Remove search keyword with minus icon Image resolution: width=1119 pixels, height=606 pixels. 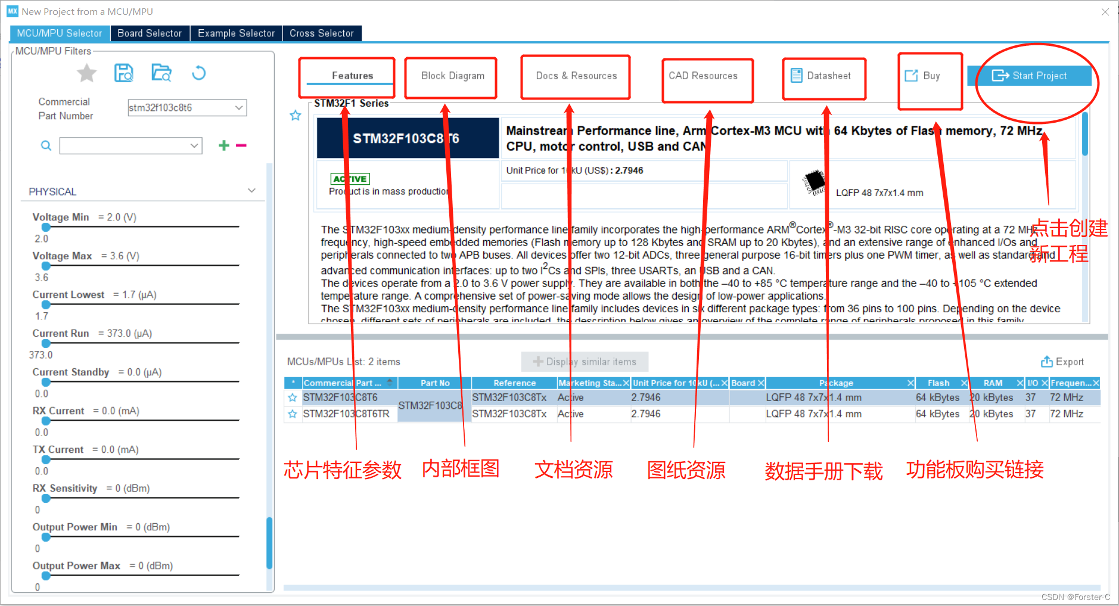tap(240, 145)
